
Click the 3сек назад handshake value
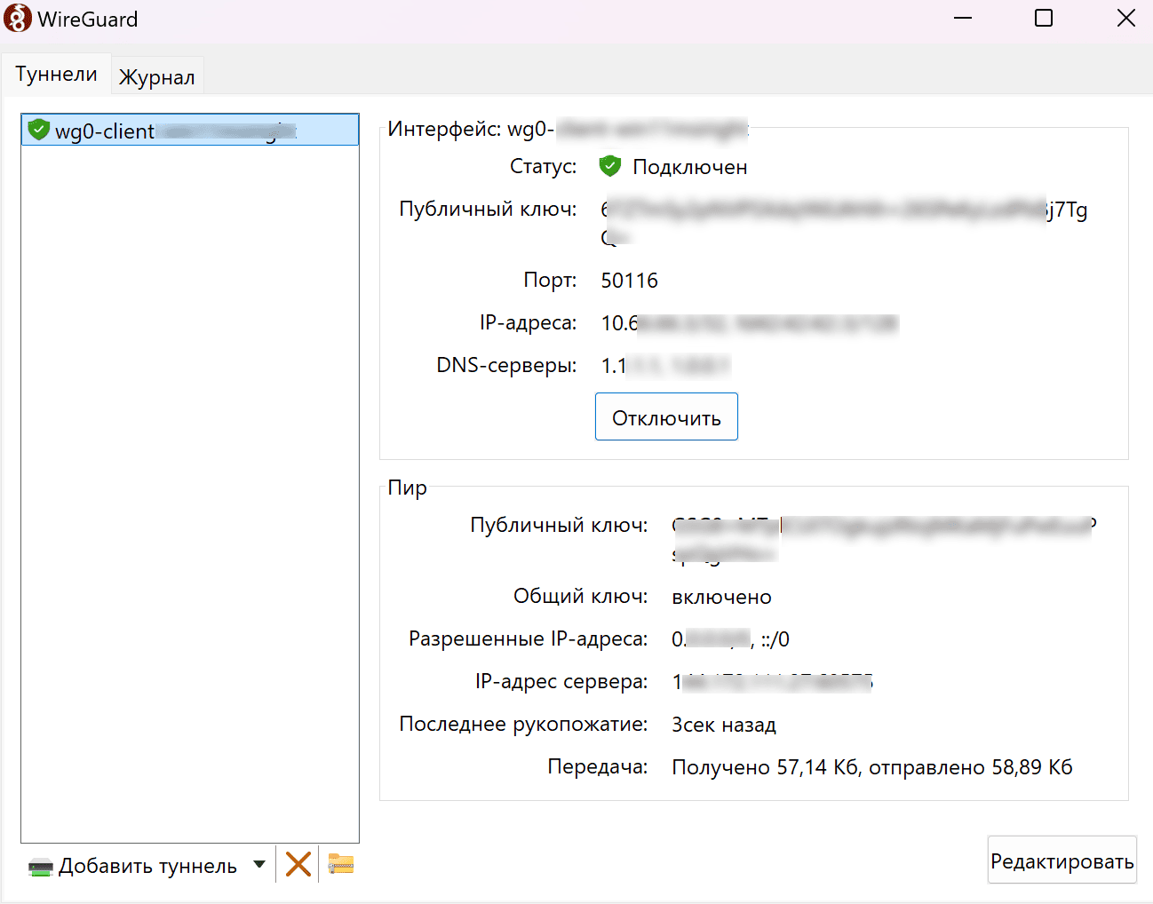coord(724,725)
